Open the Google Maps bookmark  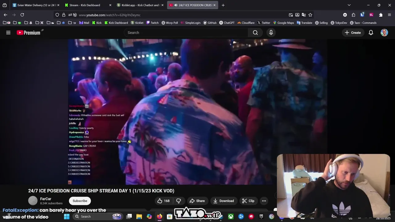(x=283, y=23)
